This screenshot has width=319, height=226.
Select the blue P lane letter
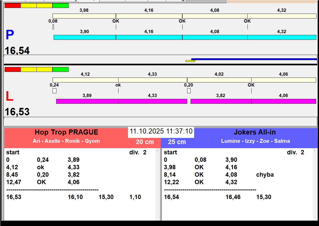(x=10, y=35)
